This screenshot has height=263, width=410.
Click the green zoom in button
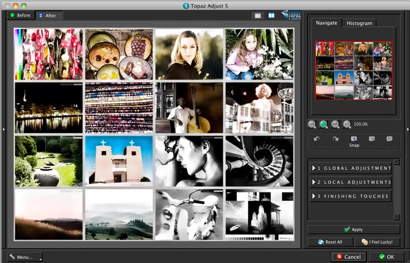pos(323,124)
